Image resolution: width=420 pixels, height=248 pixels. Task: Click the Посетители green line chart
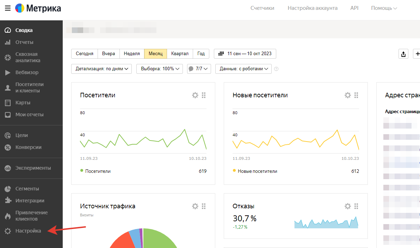tap(143, 139)
